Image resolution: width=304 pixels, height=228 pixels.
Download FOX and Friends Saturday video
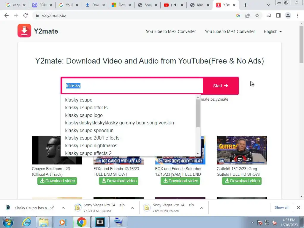coord(180,181)
